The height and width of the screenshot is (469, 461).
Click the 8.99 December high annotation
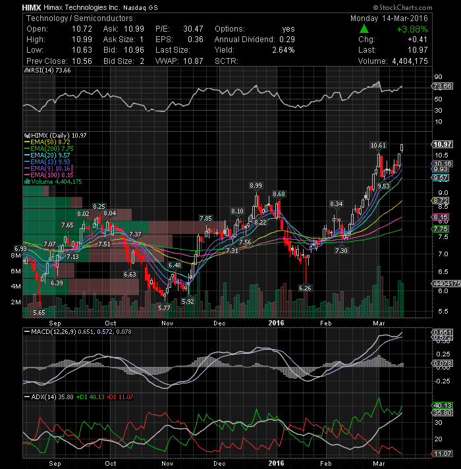coord(256,186)
